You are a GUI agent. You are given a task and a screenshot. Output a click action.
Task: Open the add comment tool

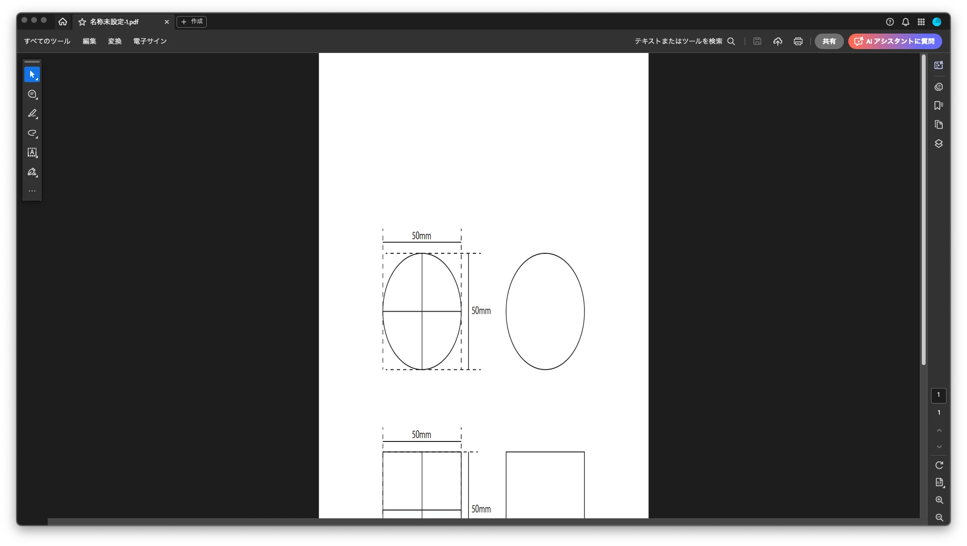tap(32, 94)
